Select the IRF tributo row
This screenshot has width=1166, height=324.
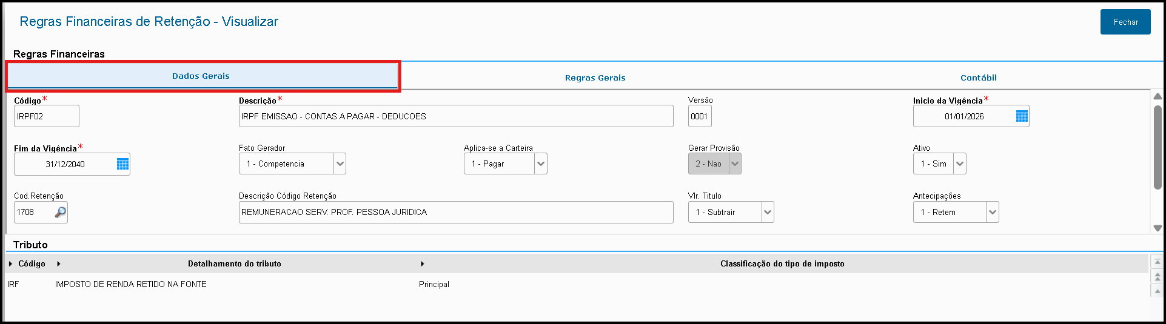click(x=130, y=284)
